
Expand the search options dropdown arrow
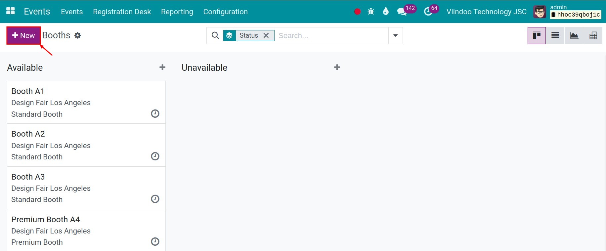click(395, 35)
